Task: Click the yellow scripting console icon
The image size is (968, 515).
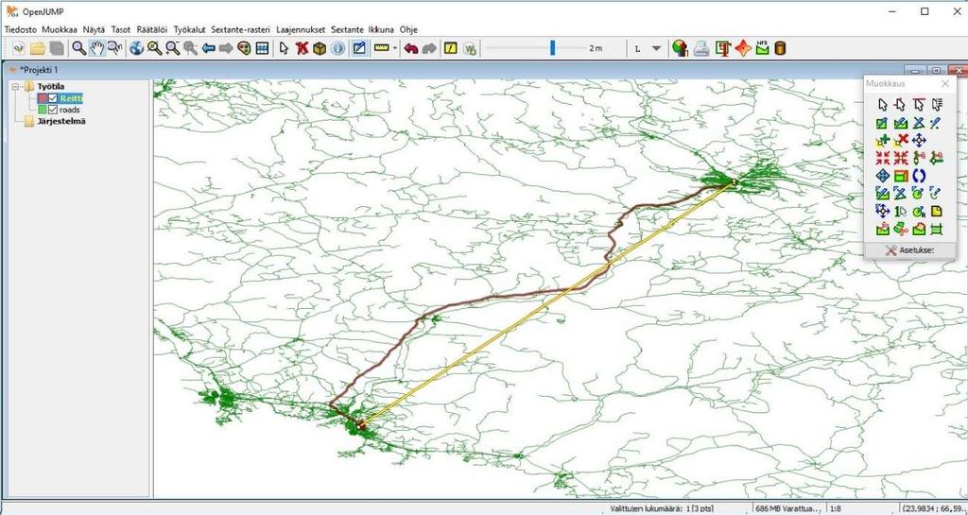Action: [451, 48]
